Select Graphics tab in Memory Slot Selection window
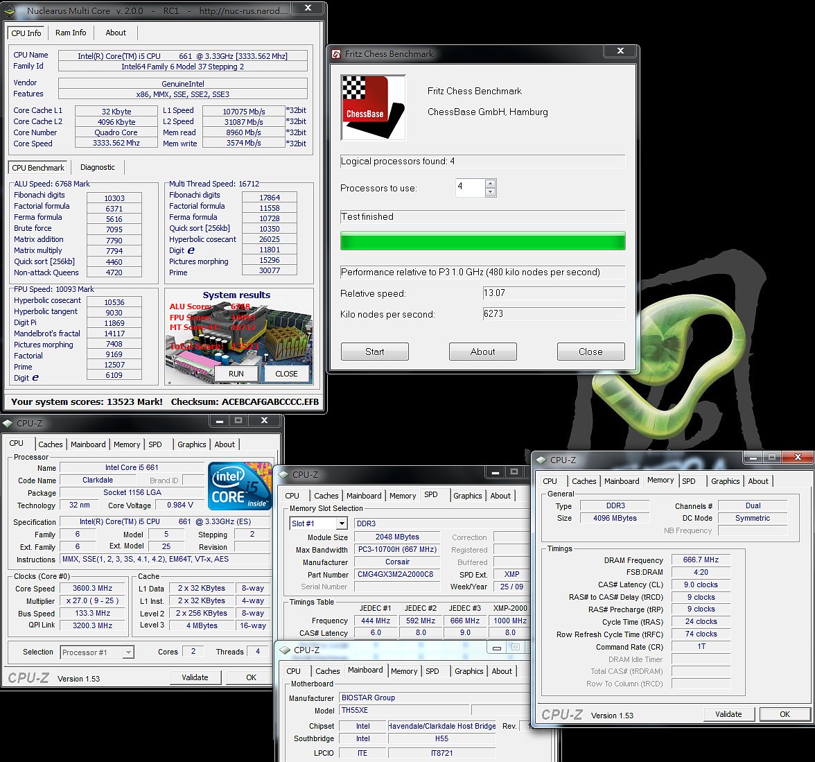This screenshot has width=815, height=762. click(468, 496)
